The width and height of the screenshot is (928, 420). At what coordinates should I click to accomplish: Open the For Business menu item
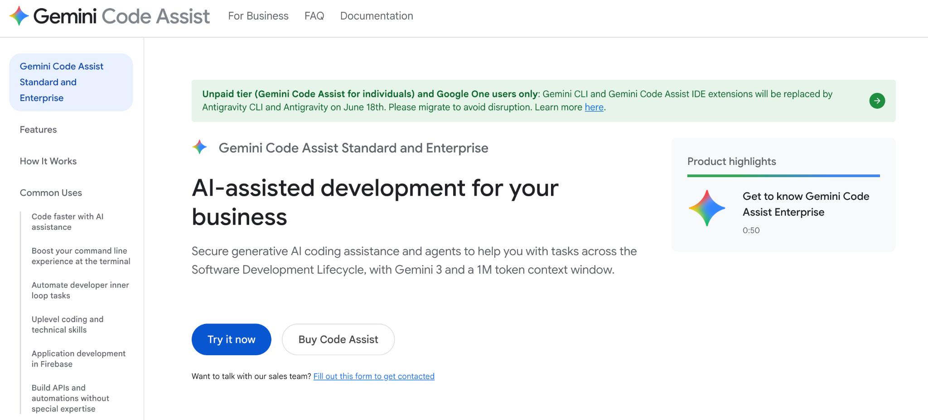pyautogui.click(x=258, y=16)
